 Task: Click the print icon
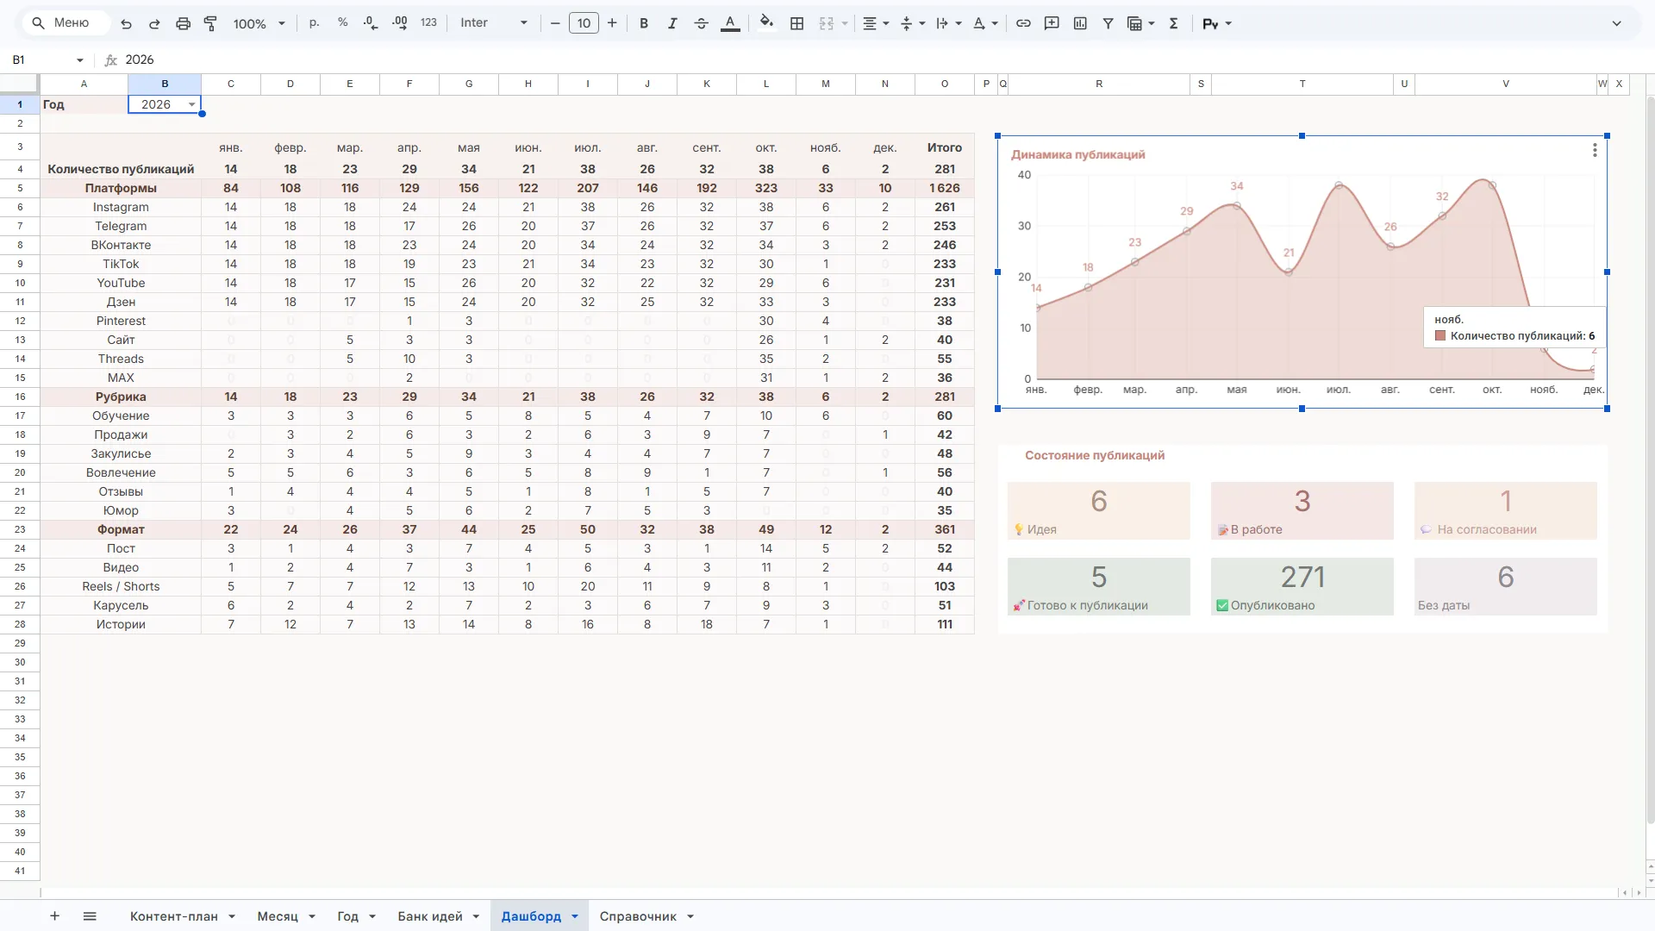pyautogui.click(x=183, y=23)
